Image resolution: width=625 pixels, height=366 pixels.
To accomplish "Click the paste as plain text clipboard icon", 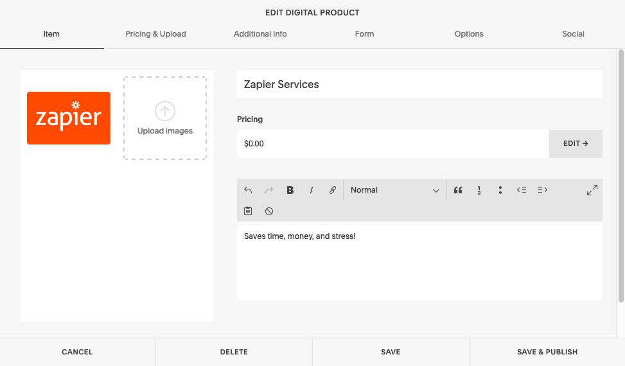I will (x=248, y=211).
